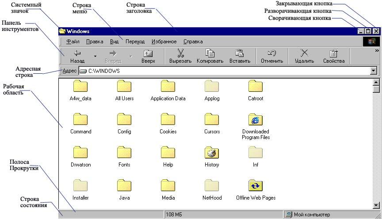Click the scrollbar down arrow
The height and width of the screenshot is (219, 382).
tap(376, 205)
